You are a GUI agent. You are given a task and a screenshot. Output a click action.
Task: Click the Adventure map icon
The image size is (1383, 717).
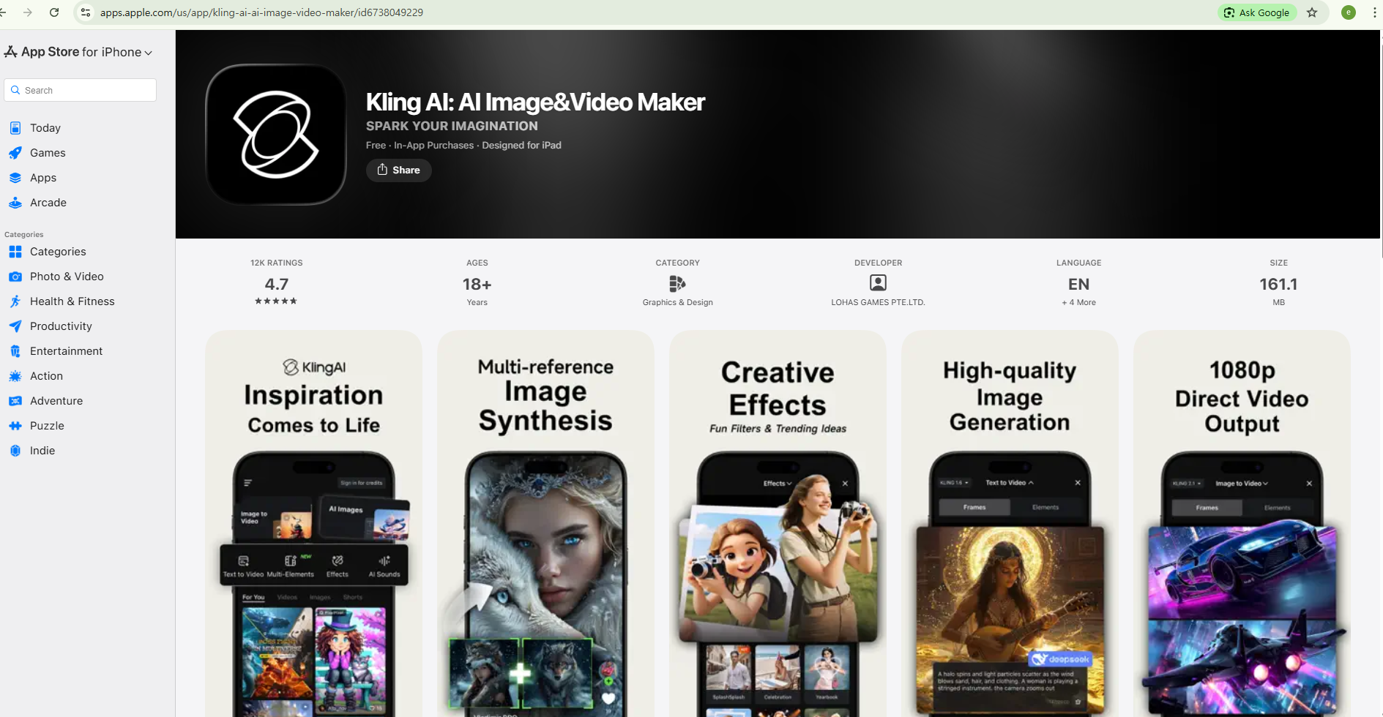point(15,401)
